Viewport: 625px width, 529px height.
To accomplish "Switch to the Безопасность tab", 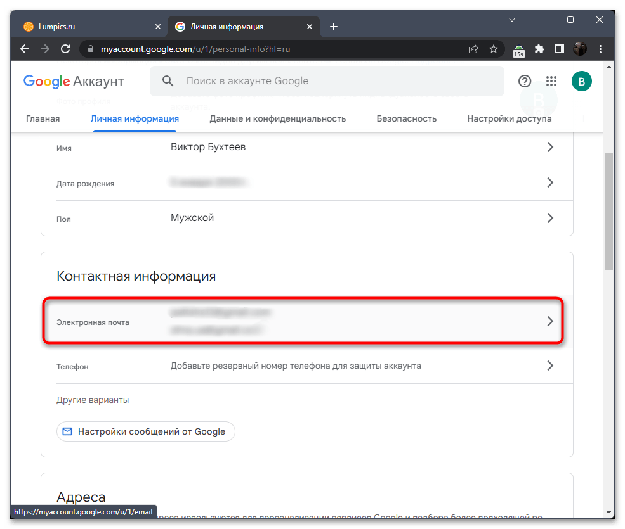I will coord(406,118).
